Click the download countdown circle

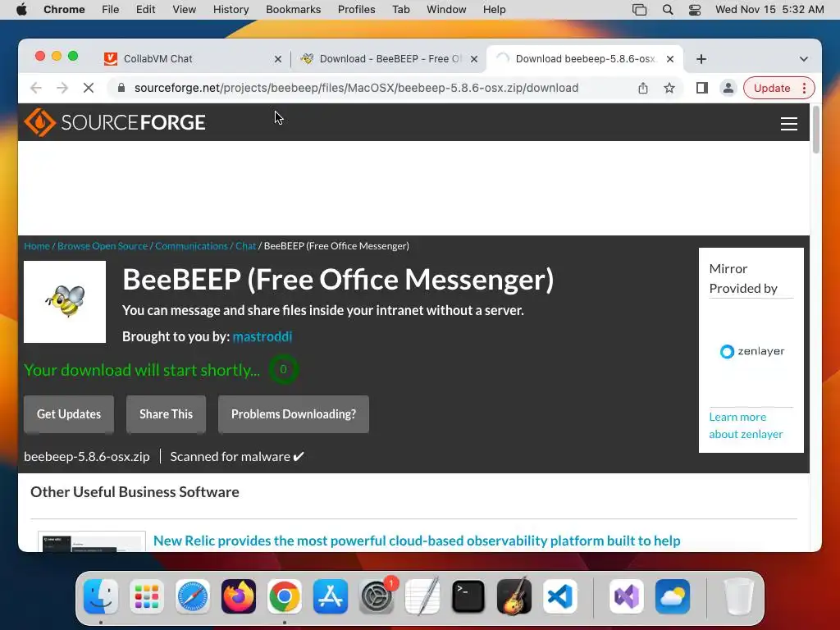[283, 369]
